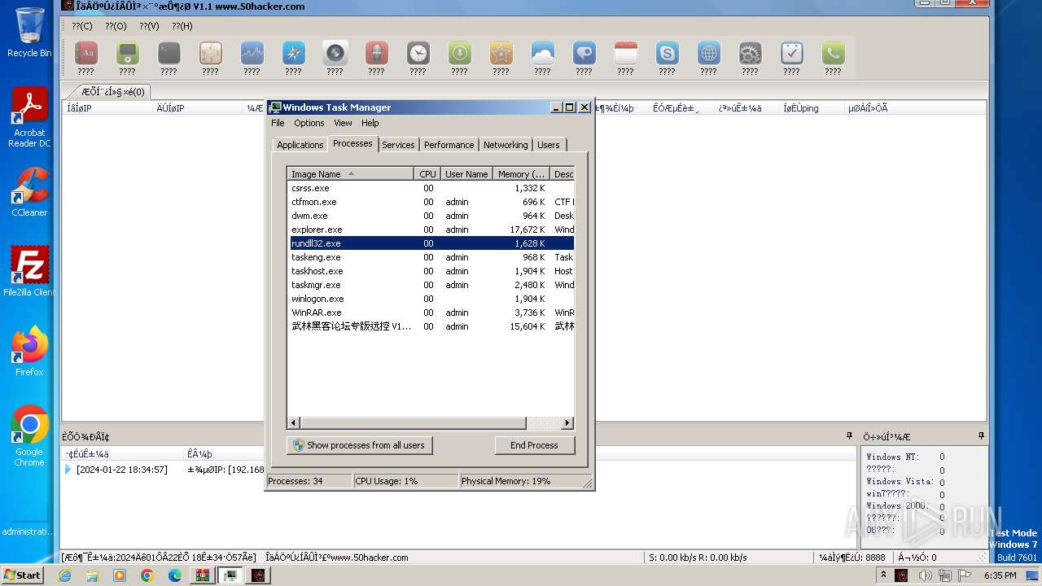The height and width of the screenshot is (586, 1042).
Task: Click the process list right scroll arrow
Action: [567, 423]
